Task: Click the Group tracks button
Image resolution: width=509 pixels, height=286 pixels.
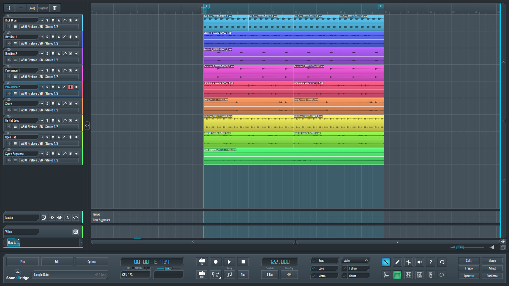Action: coord(32,8)
